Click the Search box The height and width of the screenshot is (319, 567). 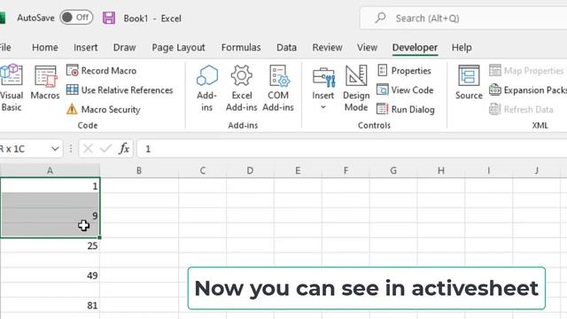tap(463, 18)
